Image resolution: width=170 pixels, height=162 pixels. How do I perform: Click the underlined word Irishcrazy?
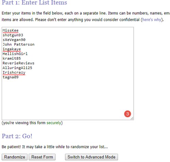(x=14, y=73)
